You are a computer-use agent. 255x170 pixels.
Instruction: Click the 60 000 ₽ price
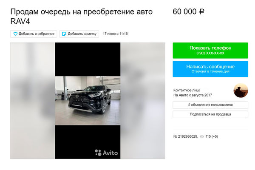pos(188,12)
